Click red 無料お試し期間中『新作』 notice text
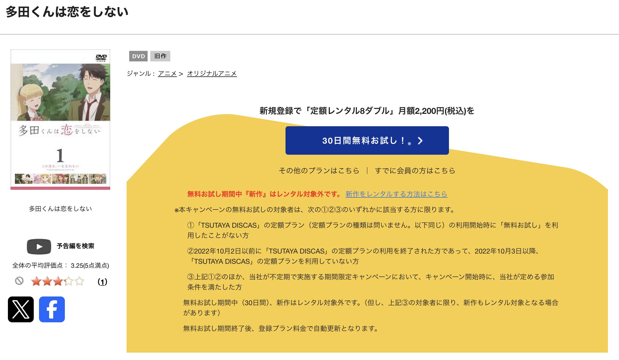The width and height of the screenshot is (619, 360). pyautogui.click(x=265, y=194)
